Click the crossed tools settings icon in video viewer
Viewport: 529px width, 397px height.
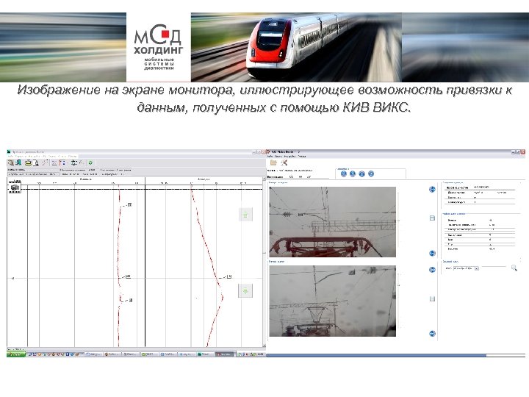(284, 162)
